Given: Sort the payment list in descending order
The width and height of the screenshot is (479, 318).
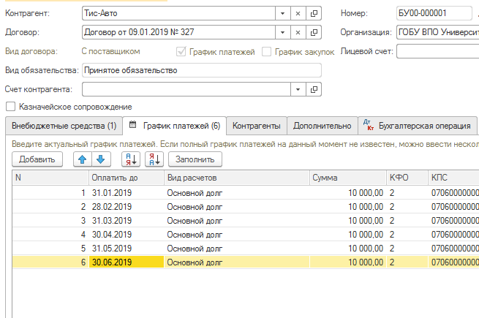Looking at the screenshot, I should click(x=154, y=159).
